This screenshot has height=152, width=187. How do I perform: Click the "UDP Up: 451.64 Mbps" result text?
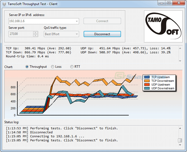coord(126,48)
